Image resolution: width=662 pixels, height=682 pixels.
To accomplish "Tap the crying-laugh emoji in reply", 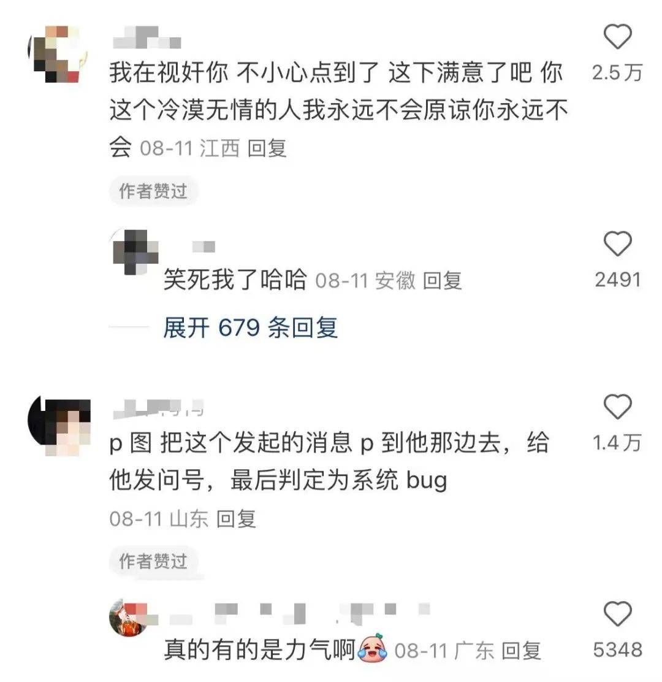I will click(x=373, y=648).
